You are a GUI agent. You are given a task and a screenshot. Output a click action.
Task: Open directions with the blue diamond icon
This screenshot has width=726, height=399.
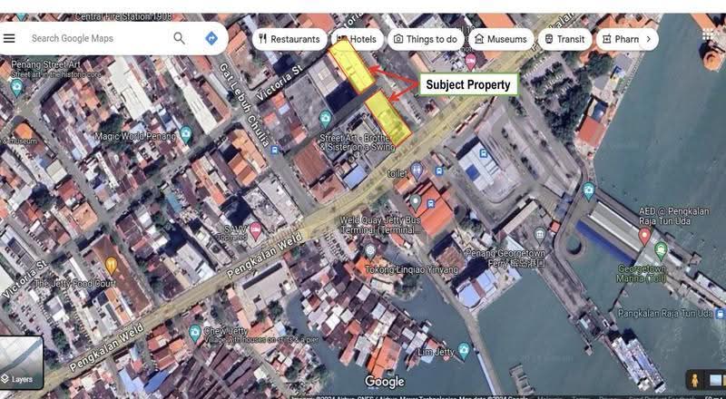(211, 38)
